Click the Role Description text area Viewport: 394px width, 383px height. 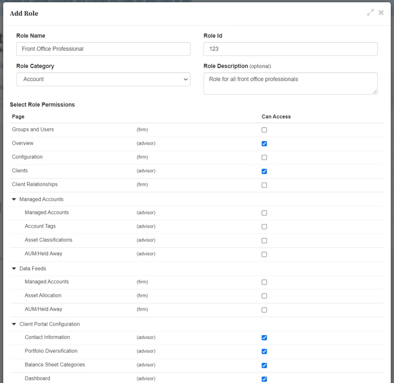click(x=291, y=84)
